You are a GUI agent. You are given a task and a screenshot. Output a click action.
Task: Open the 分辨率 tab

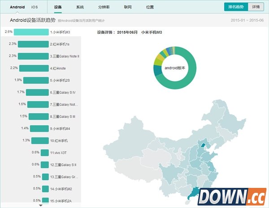point(104,8)
